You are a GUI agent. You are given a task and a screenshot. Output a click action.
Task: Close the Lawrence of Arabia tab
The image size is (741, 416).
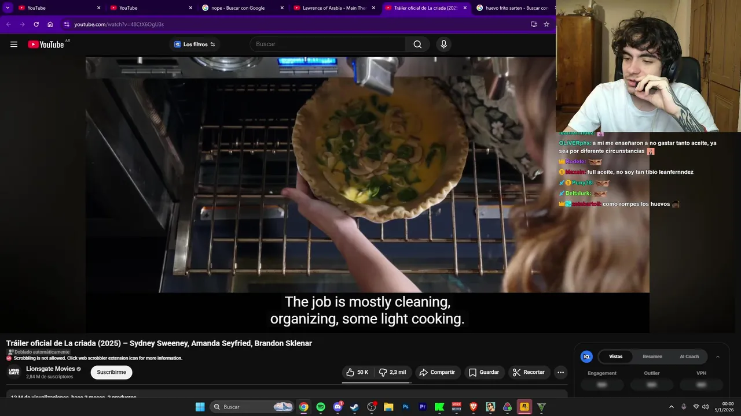click(373, 8)
